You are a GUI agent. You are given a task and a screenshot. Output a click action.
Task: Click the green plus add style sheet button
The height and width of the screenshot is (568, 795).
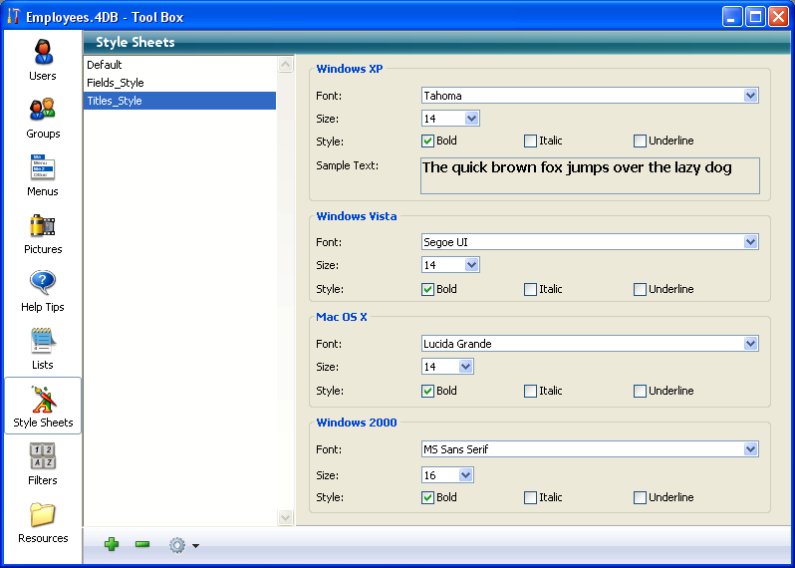coord(112,544)
